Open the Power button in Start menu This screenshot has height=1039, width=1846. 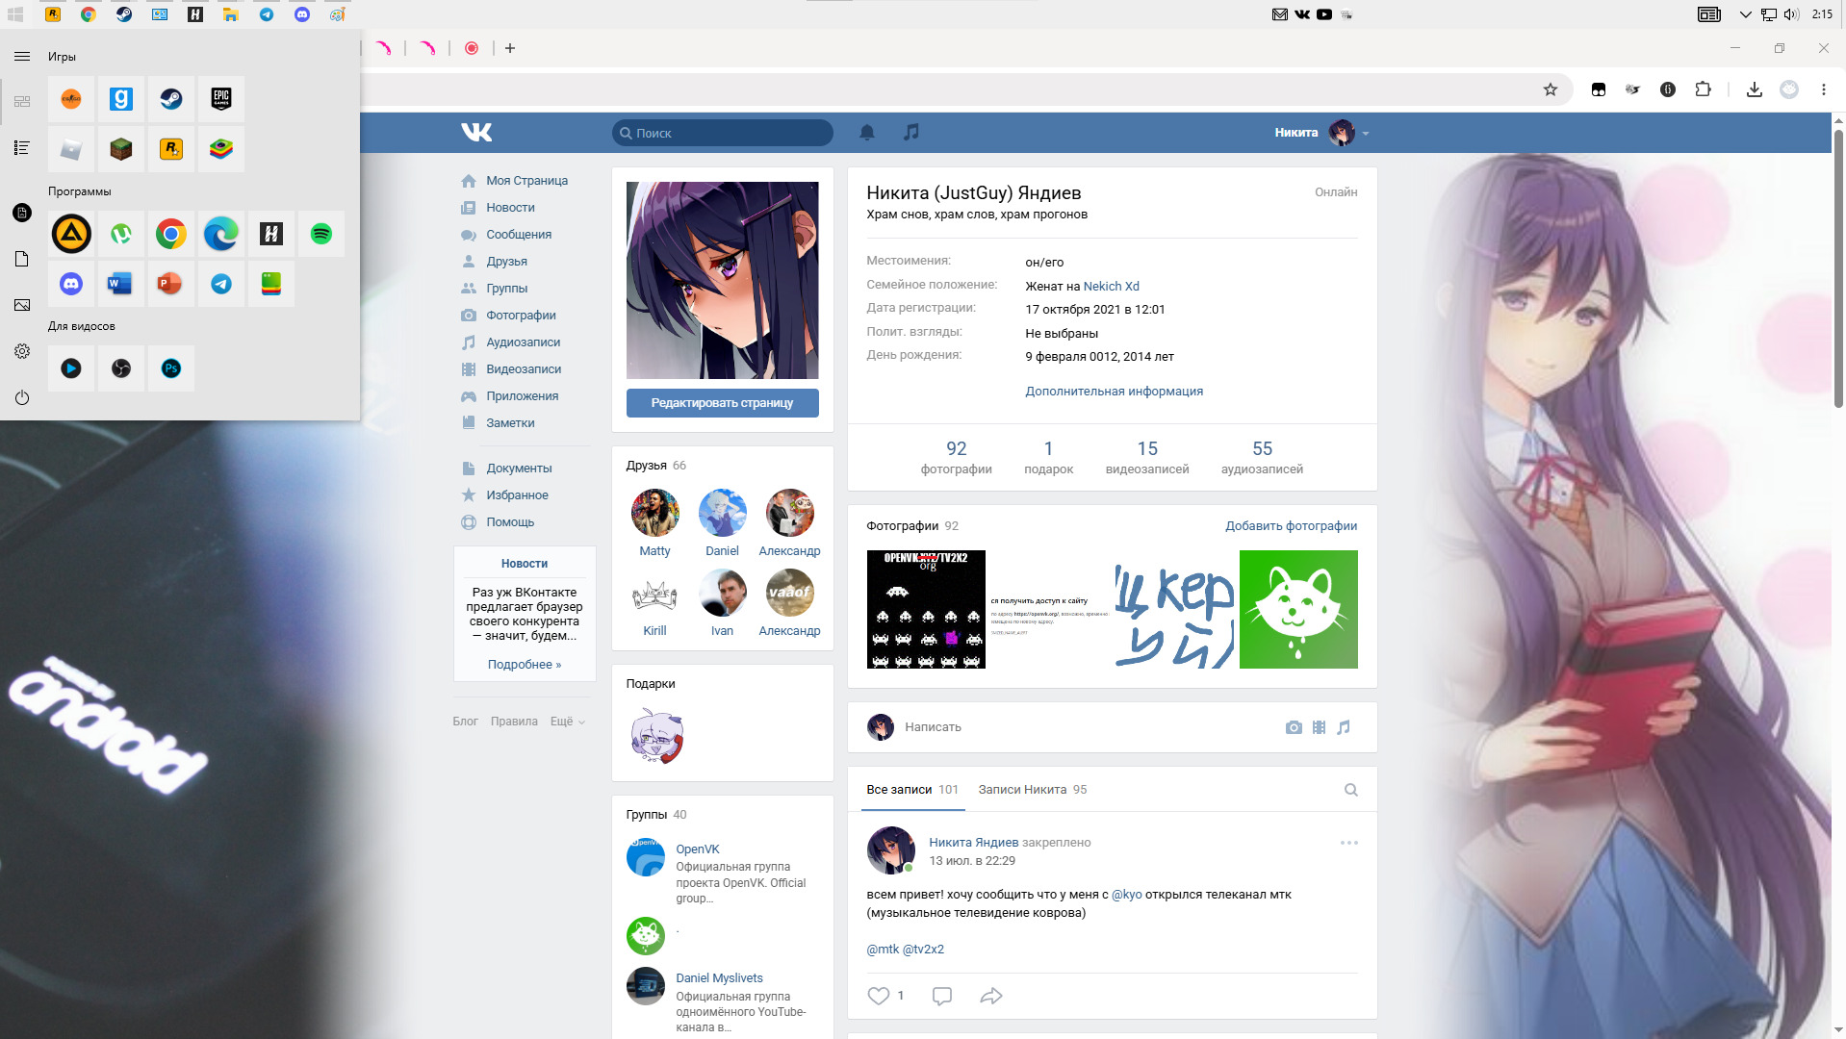22,397
